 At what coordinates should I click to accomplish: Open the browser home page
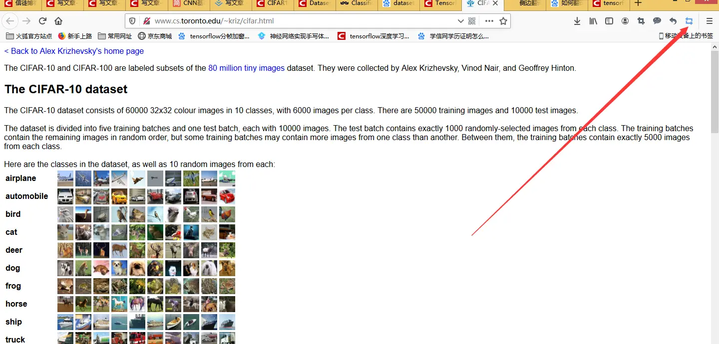click(58, 21)
